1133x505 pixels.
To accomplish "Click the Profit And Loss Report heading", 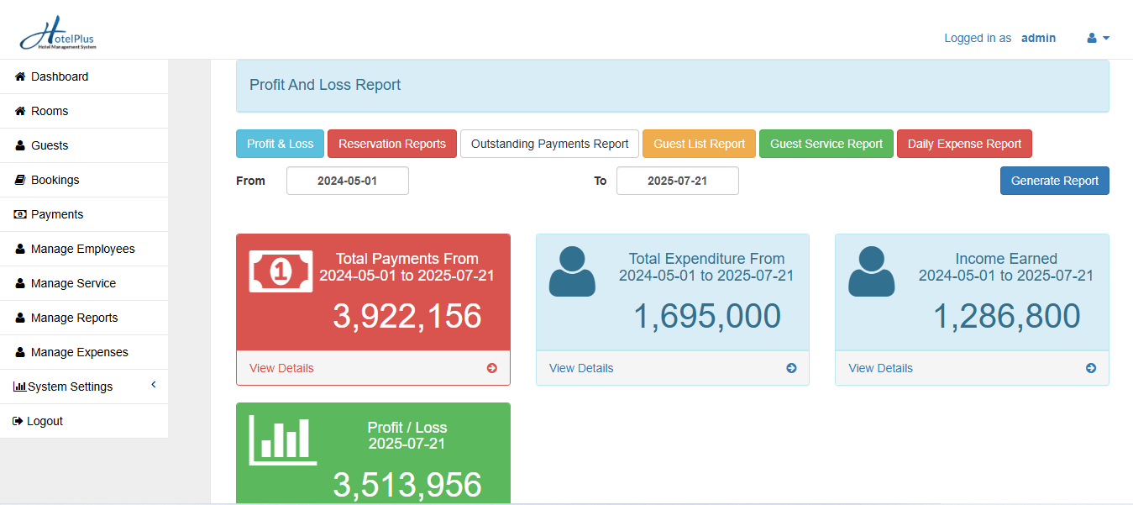I will click(325, 85).
